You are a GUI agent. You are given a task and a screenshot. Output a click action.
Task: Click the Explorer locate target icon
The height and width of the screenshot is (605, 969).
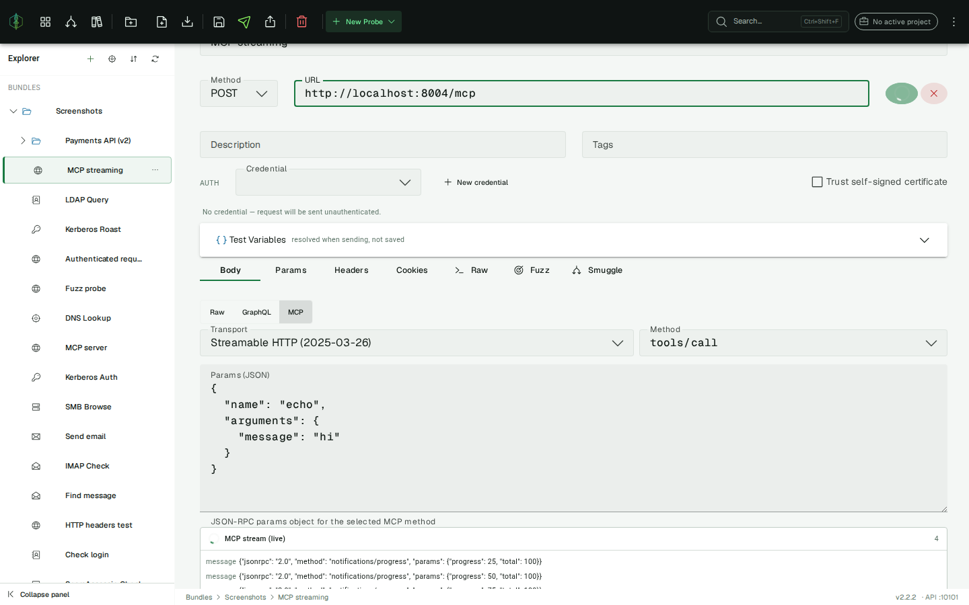coord(112,58)
